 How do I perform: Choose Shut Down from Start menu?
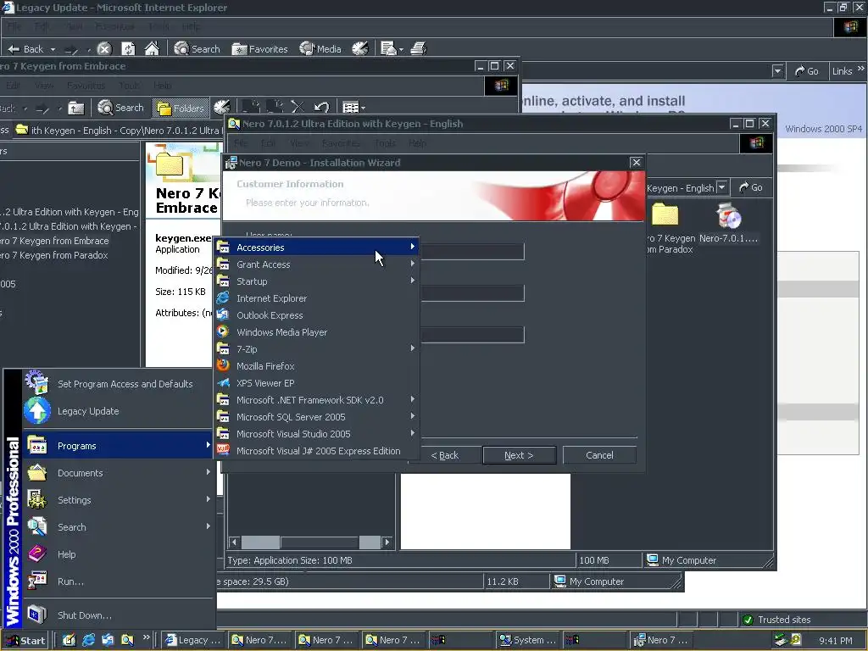click(117, 615)
